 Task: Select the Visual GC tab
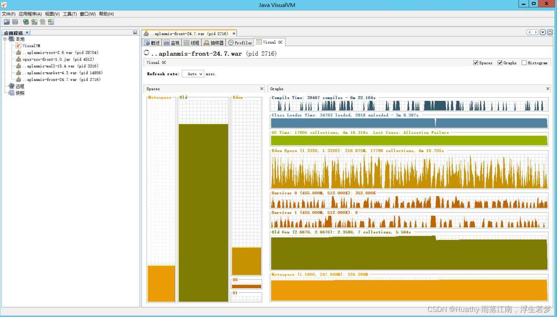pos(270,42)
